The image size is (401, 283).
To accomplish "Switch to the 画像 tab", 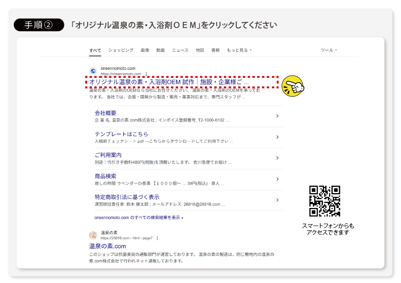I will [145, 50].
